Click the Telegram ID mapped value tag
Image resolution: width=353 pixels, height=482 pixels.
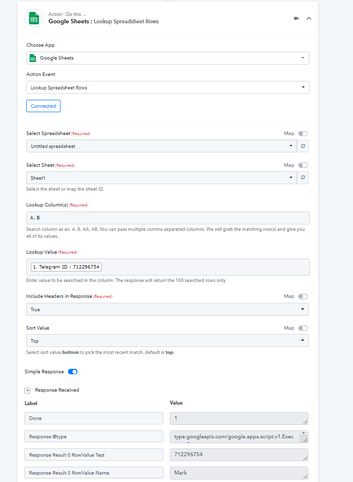(x=66, y=267)
